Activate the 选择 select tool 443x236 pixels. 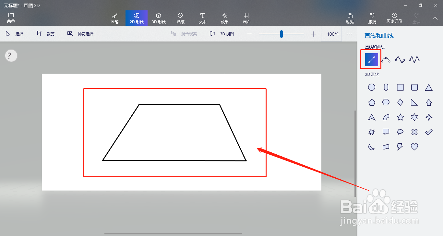pos(15,34)
